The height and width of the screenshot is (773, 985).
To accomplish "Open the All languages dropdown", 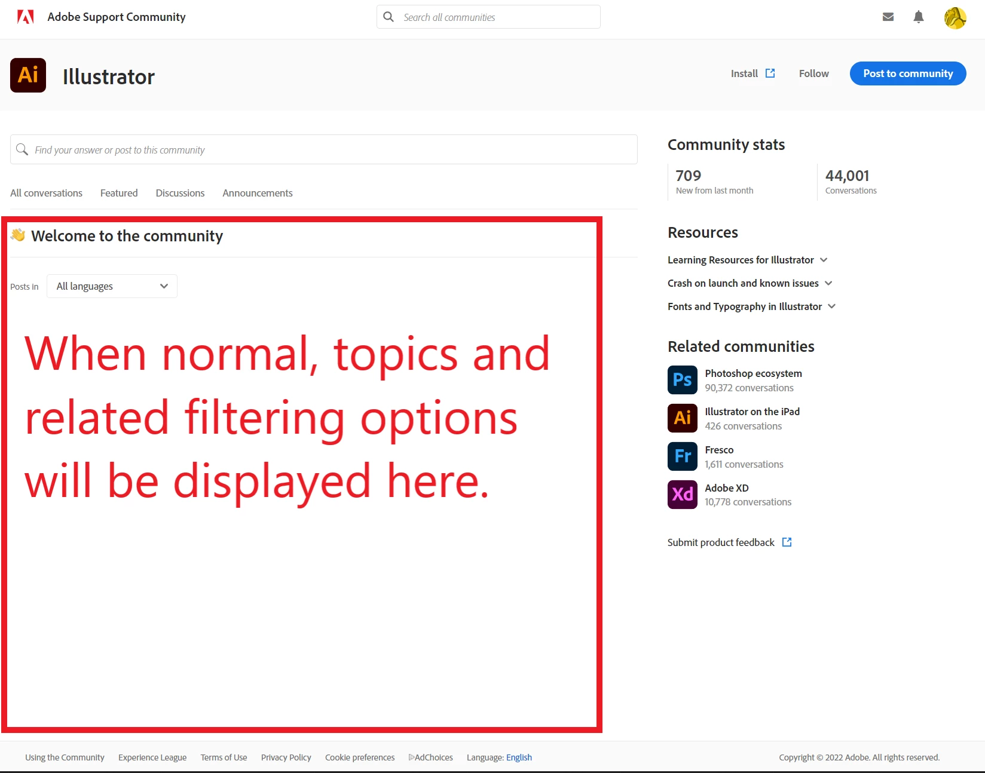I will point(112,286).
